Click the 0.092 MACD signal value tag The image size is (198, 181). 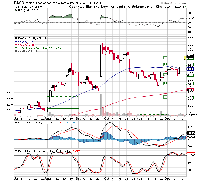[x=191, y=137]
